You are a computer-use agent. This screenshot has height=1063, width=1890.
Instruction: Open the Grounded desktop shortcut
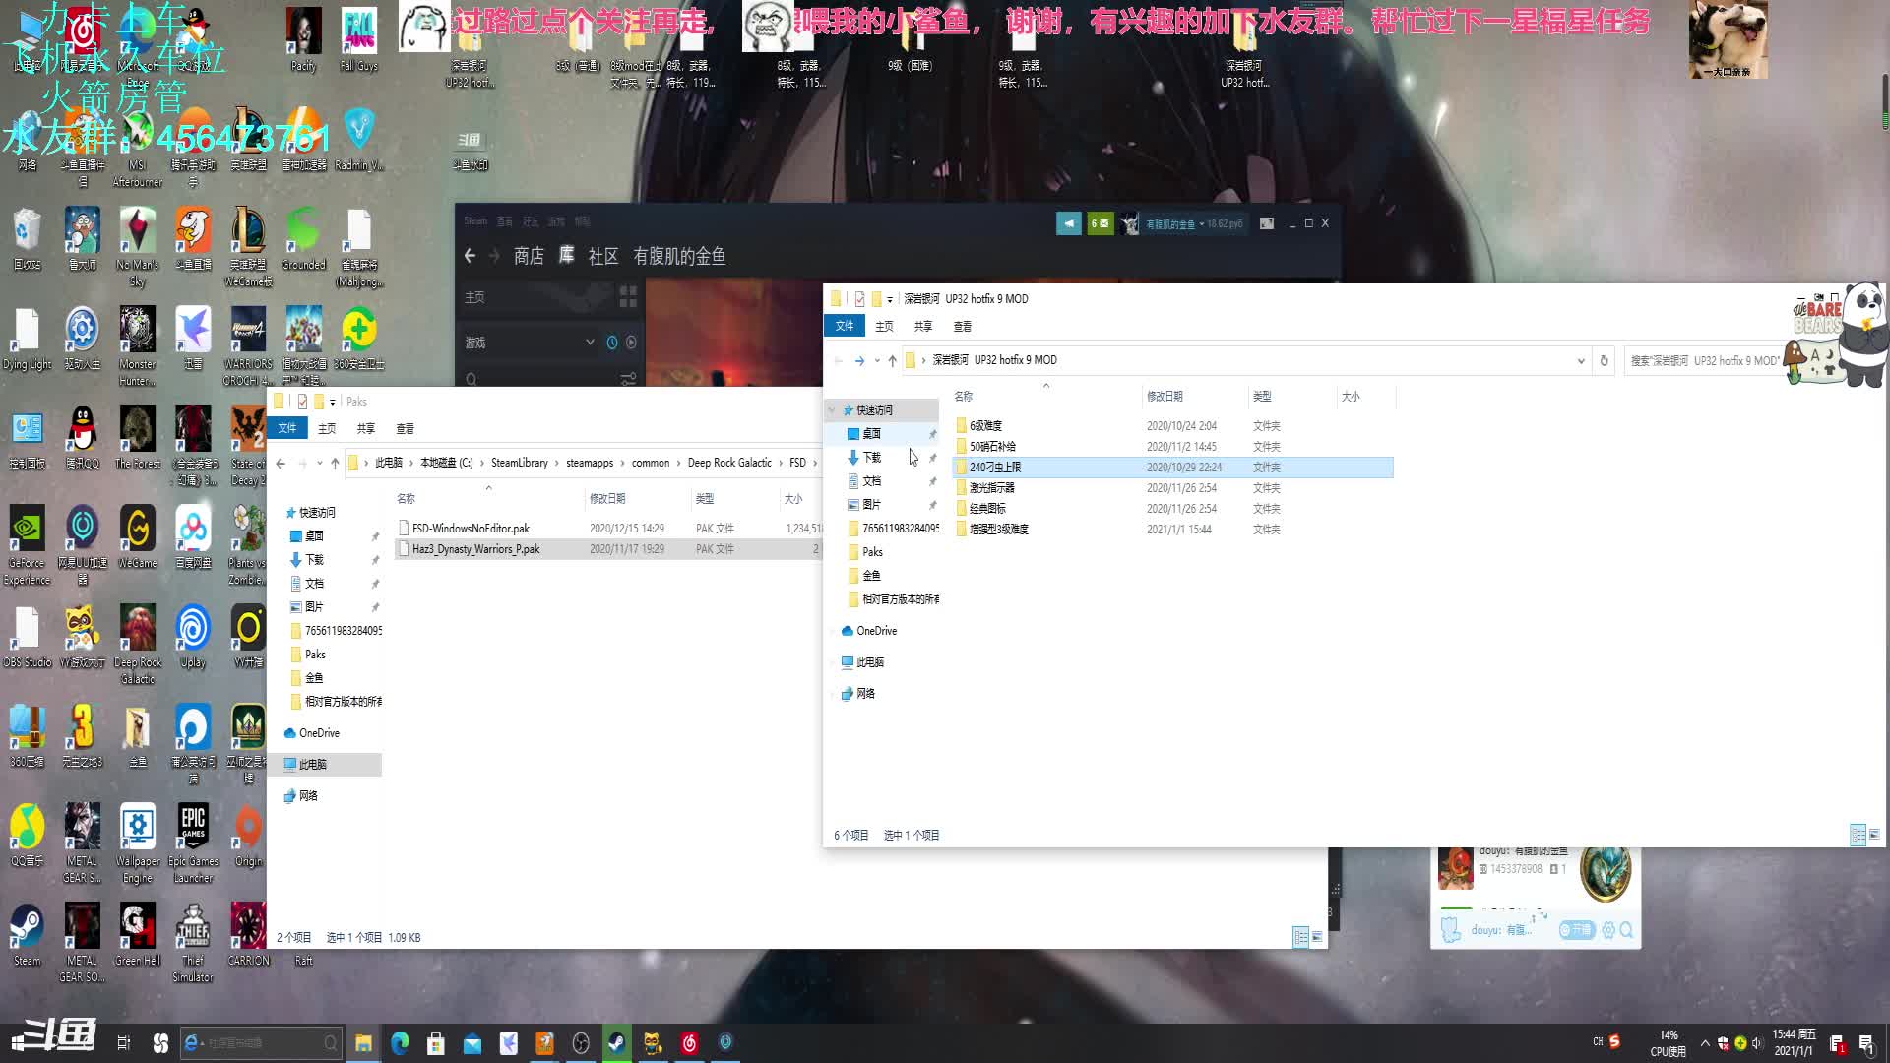303,238
